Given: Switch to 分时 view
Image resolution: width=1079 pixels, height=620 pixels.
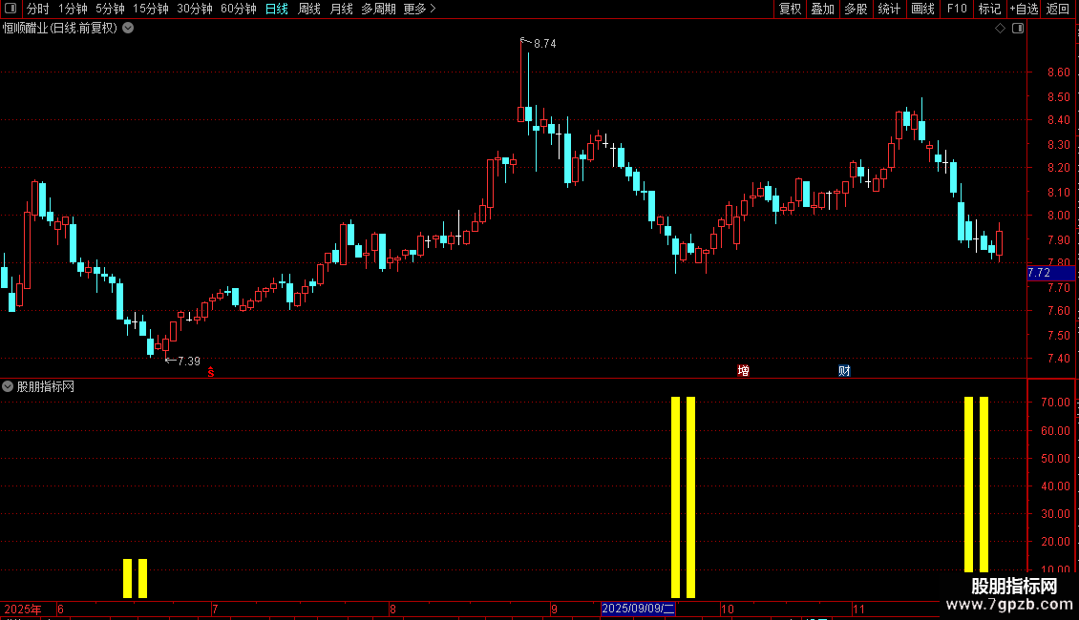Looking at the screenshot, I should tap(38, 9).
